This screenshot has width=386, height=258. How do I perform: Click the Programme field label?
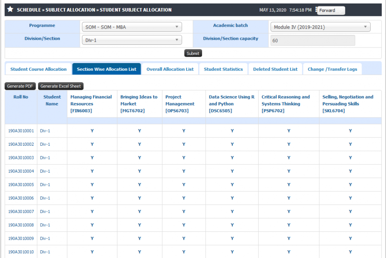[x=42, y=25]
